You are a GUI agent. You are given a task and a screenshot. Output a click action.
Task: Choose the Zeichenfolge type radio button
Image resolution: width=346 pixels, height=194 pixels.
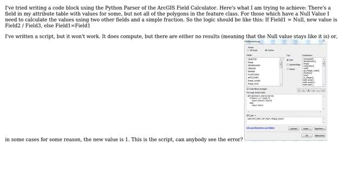[288, 65]
